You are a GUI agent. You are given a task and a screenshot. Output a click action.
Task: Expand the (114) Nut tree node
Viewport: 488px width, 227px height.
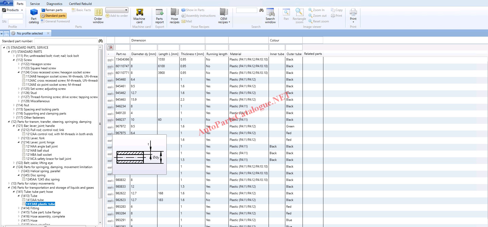[14, 105]
